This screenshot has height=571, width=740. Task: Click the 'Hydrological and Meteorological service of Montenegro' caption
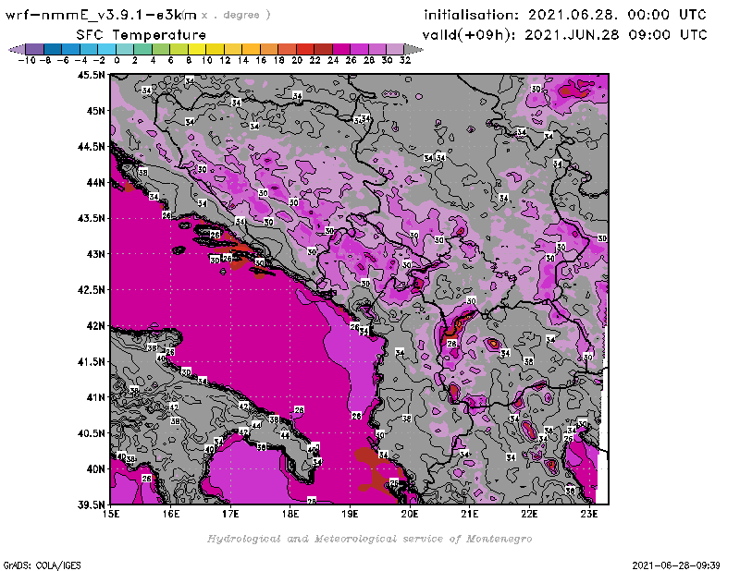pyautogui.click(x=369, y=539)
